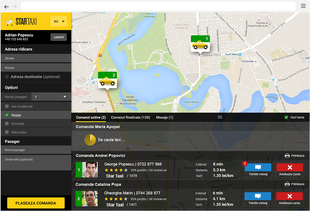
Task: Click phone number +40 722 645 822
Action: tap(16, 39)
